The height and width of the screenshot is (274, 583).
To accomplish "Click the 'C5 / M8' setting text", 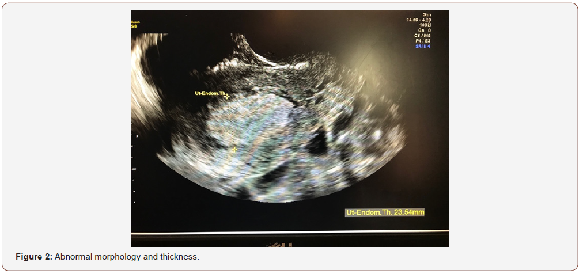I will click(x=423, y=36).
